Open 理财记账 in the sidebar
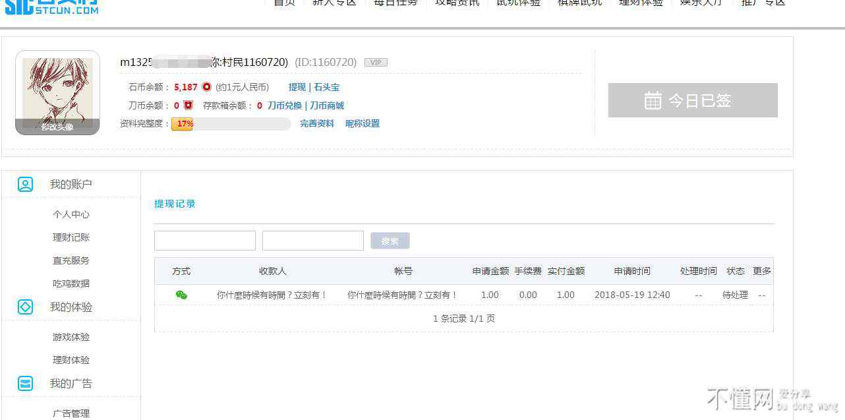845x420 pixels. coord(71,237)
